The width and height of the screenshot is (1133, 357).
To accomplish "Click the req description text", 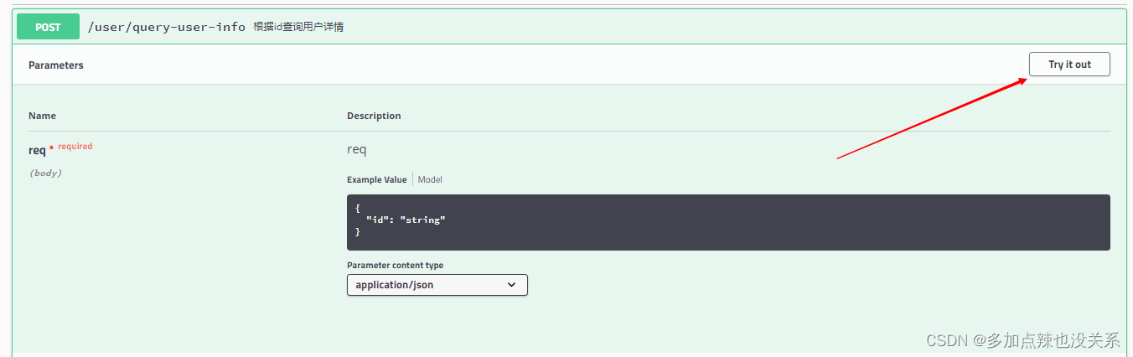I will coord(357,150).
